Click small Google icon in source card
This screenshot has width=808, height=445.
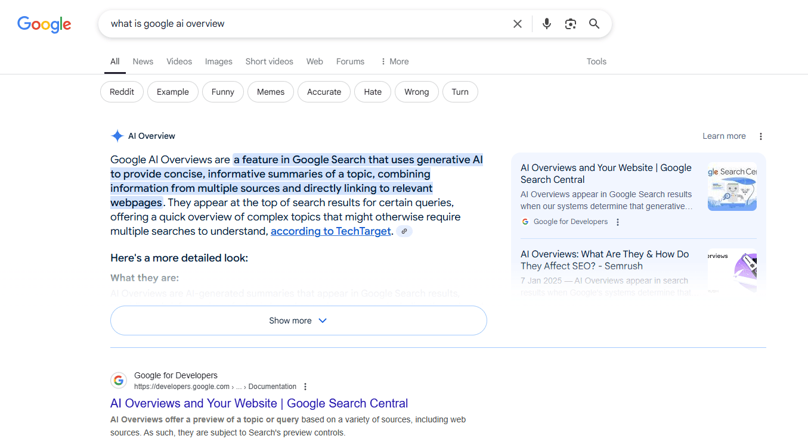525,222
